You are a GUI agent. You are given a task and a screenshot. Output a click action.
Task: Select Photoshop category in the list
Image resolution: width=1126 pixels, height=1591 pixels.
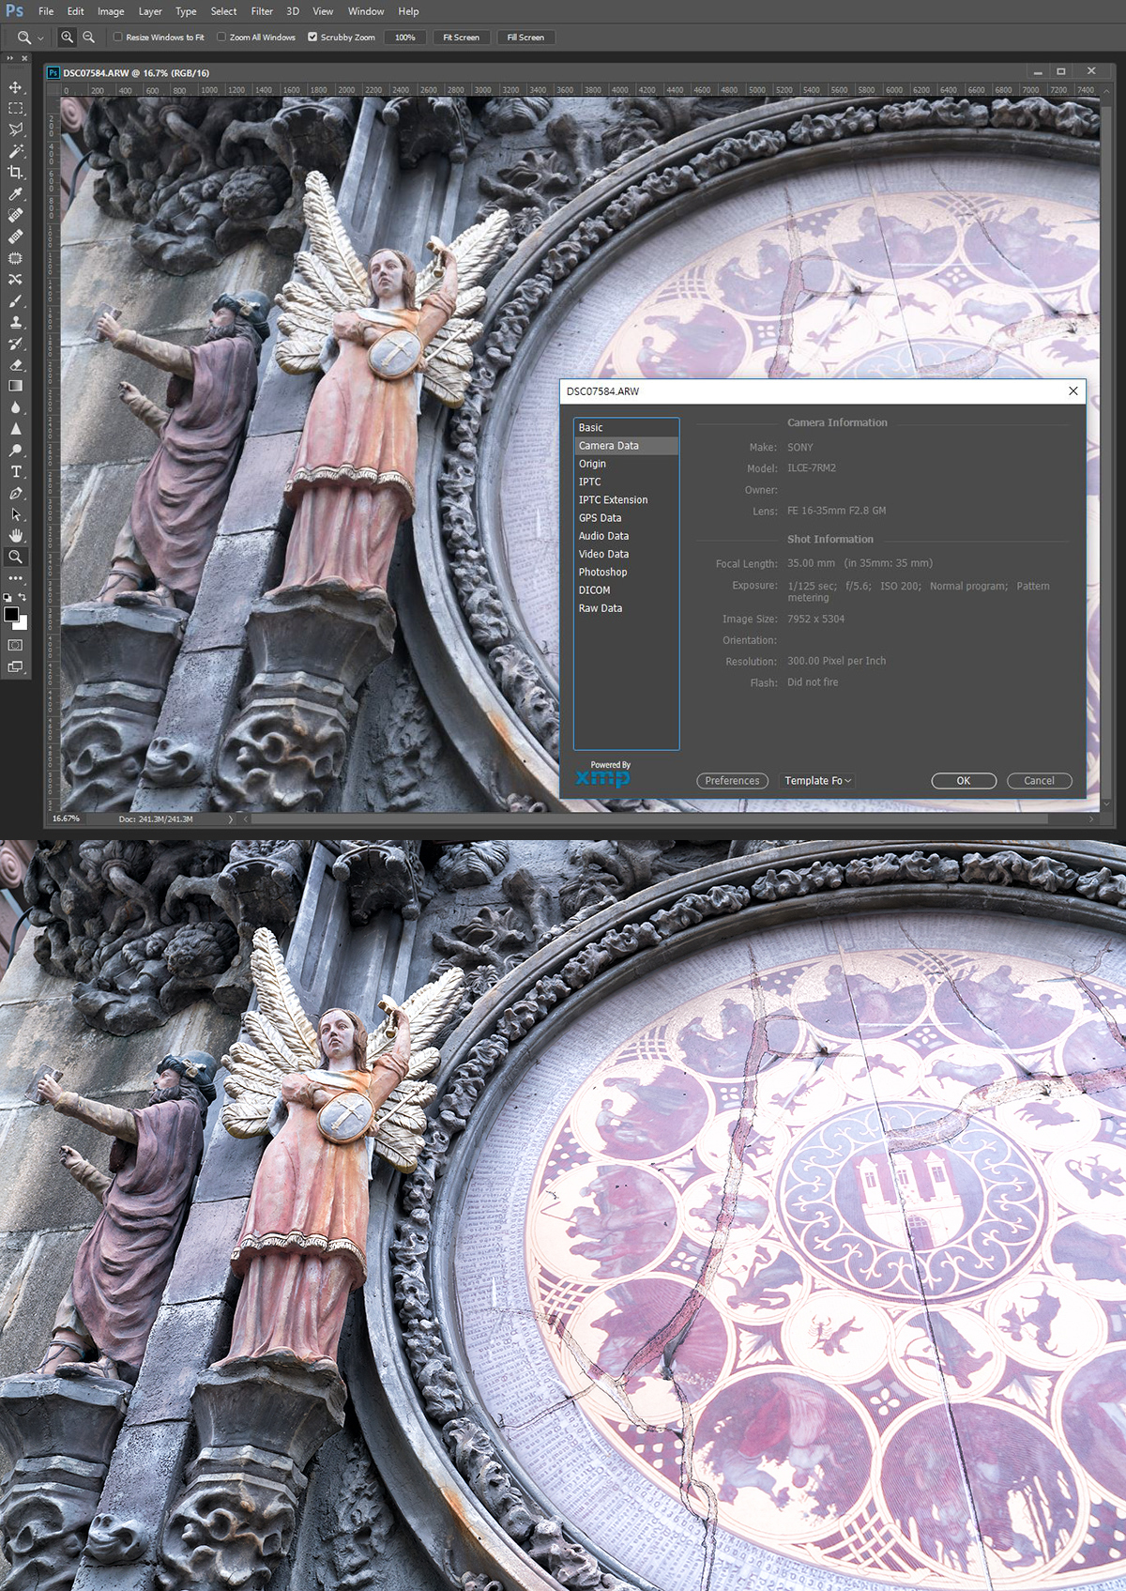click(x=626, y=573)
